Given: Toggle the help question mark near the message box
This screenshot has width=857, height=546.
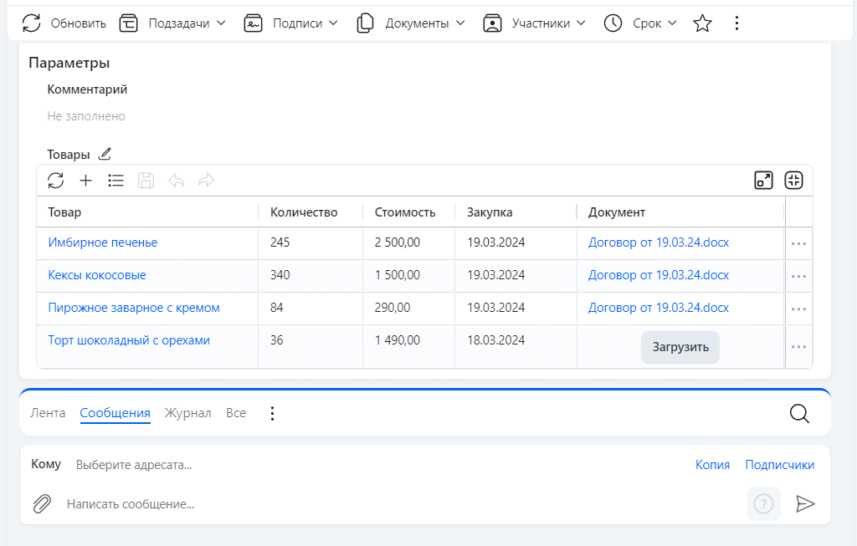Looking at the screenshot, I should point(763,503).
